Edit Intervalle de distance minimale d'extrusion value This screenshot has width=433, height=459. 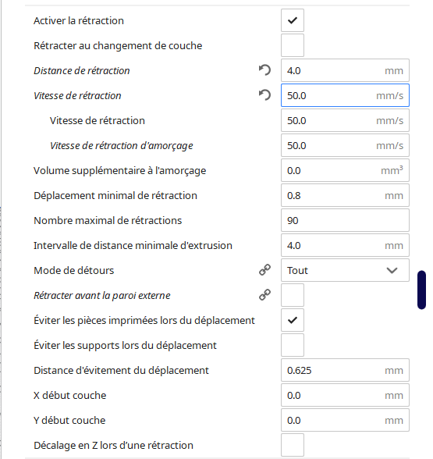pyautogui.click(x=345, y=245)
